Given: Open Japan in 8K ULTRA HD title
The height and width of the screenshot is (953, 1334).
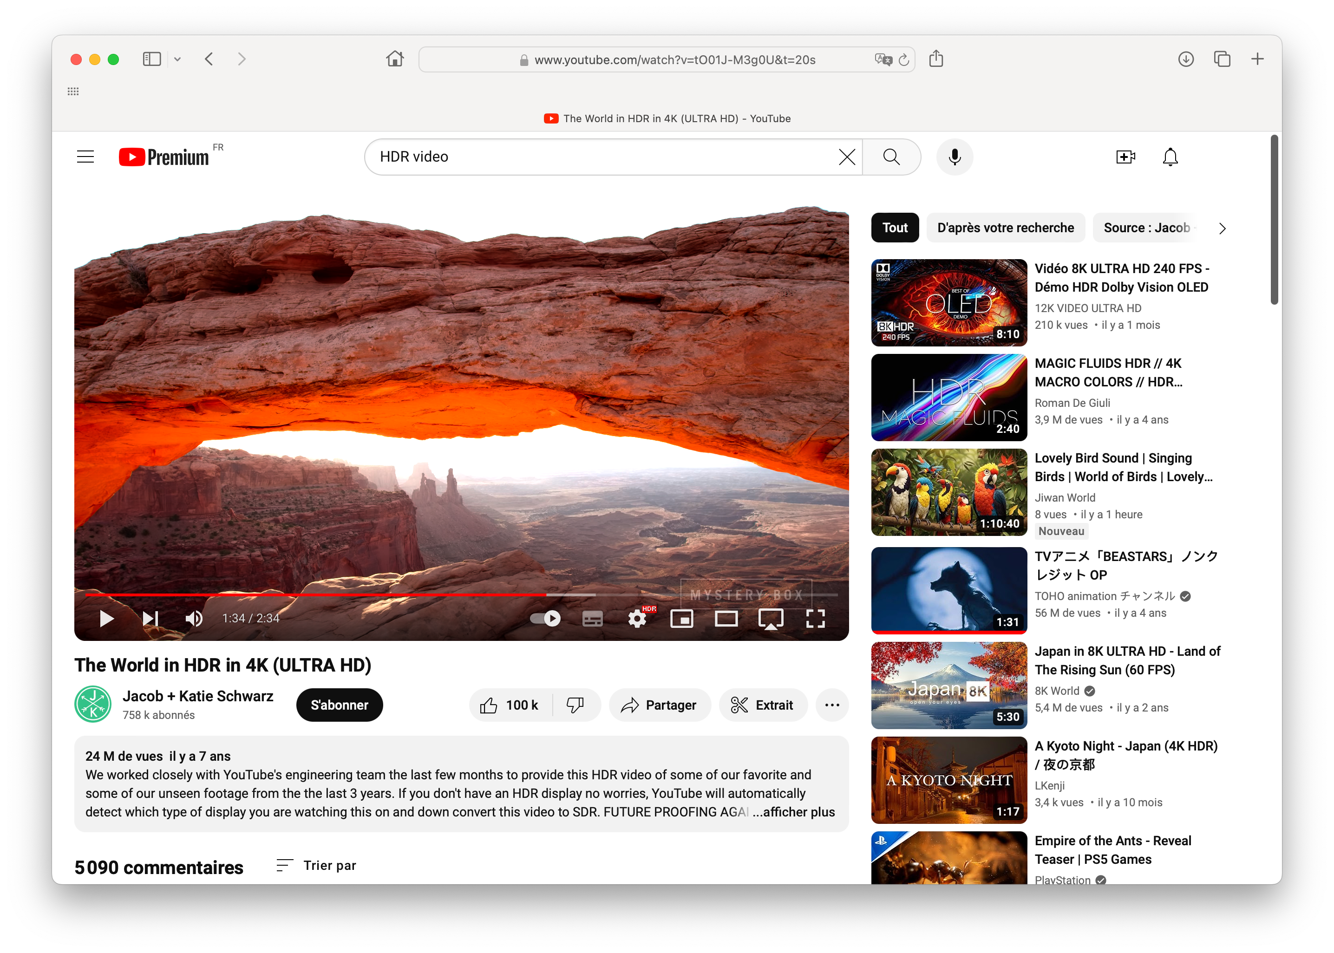Looking at the screenshot, I should pyautogui.click(x=1127, y=660).
